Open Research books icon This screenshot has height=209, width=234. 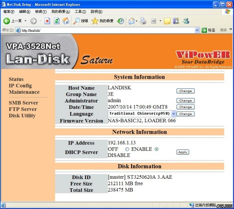coord(176,21)
